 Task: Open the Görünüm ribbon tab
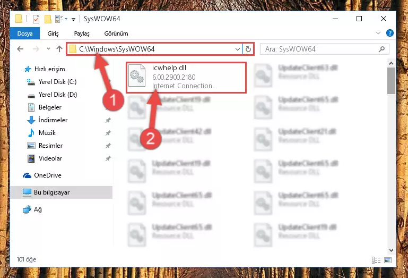coord(116,33)
